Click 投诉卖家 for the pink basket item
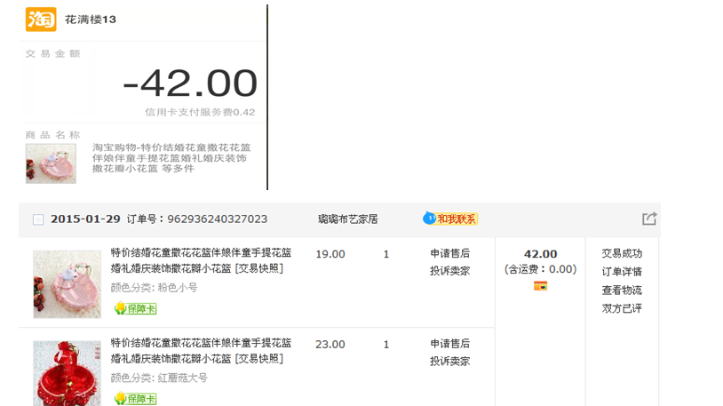The width and height of the screenshot is (723, 406). point(449,271)
